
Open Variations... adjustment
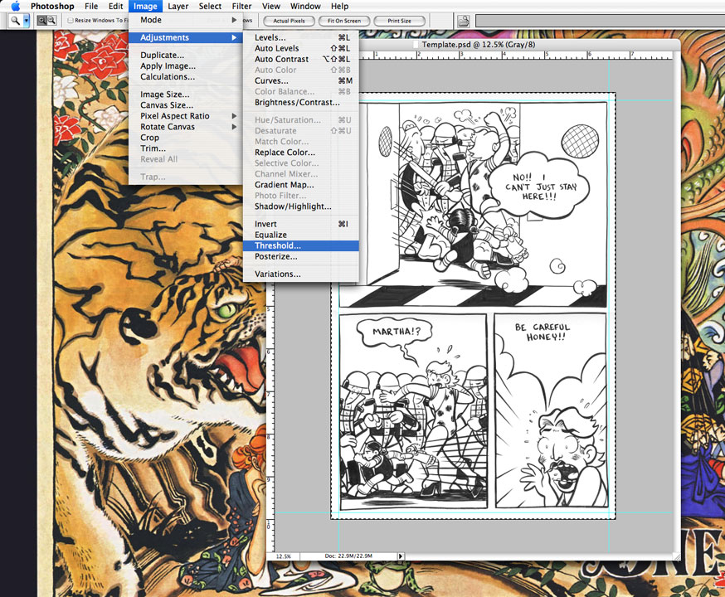[301, 274]
